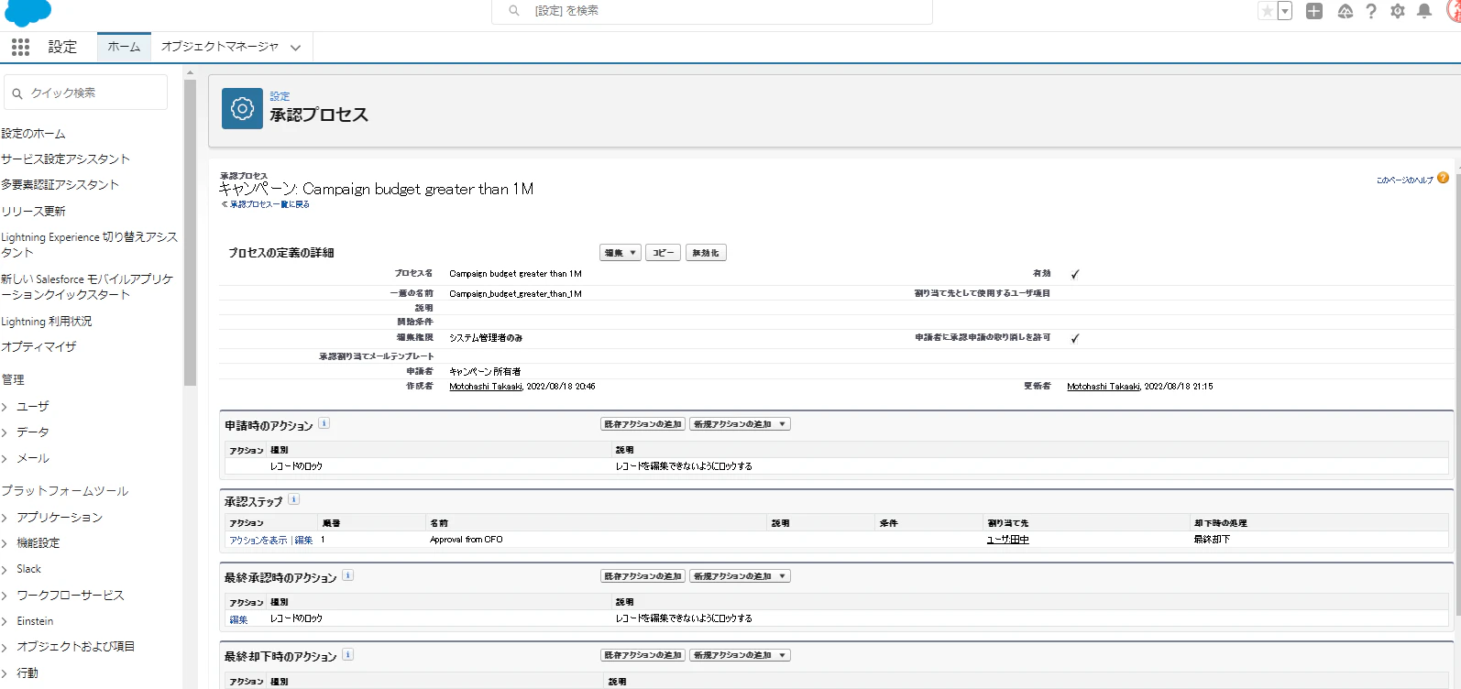Click the search magnifier icon in header
This screenshot has width=1461, height=689.
[514, 11]
